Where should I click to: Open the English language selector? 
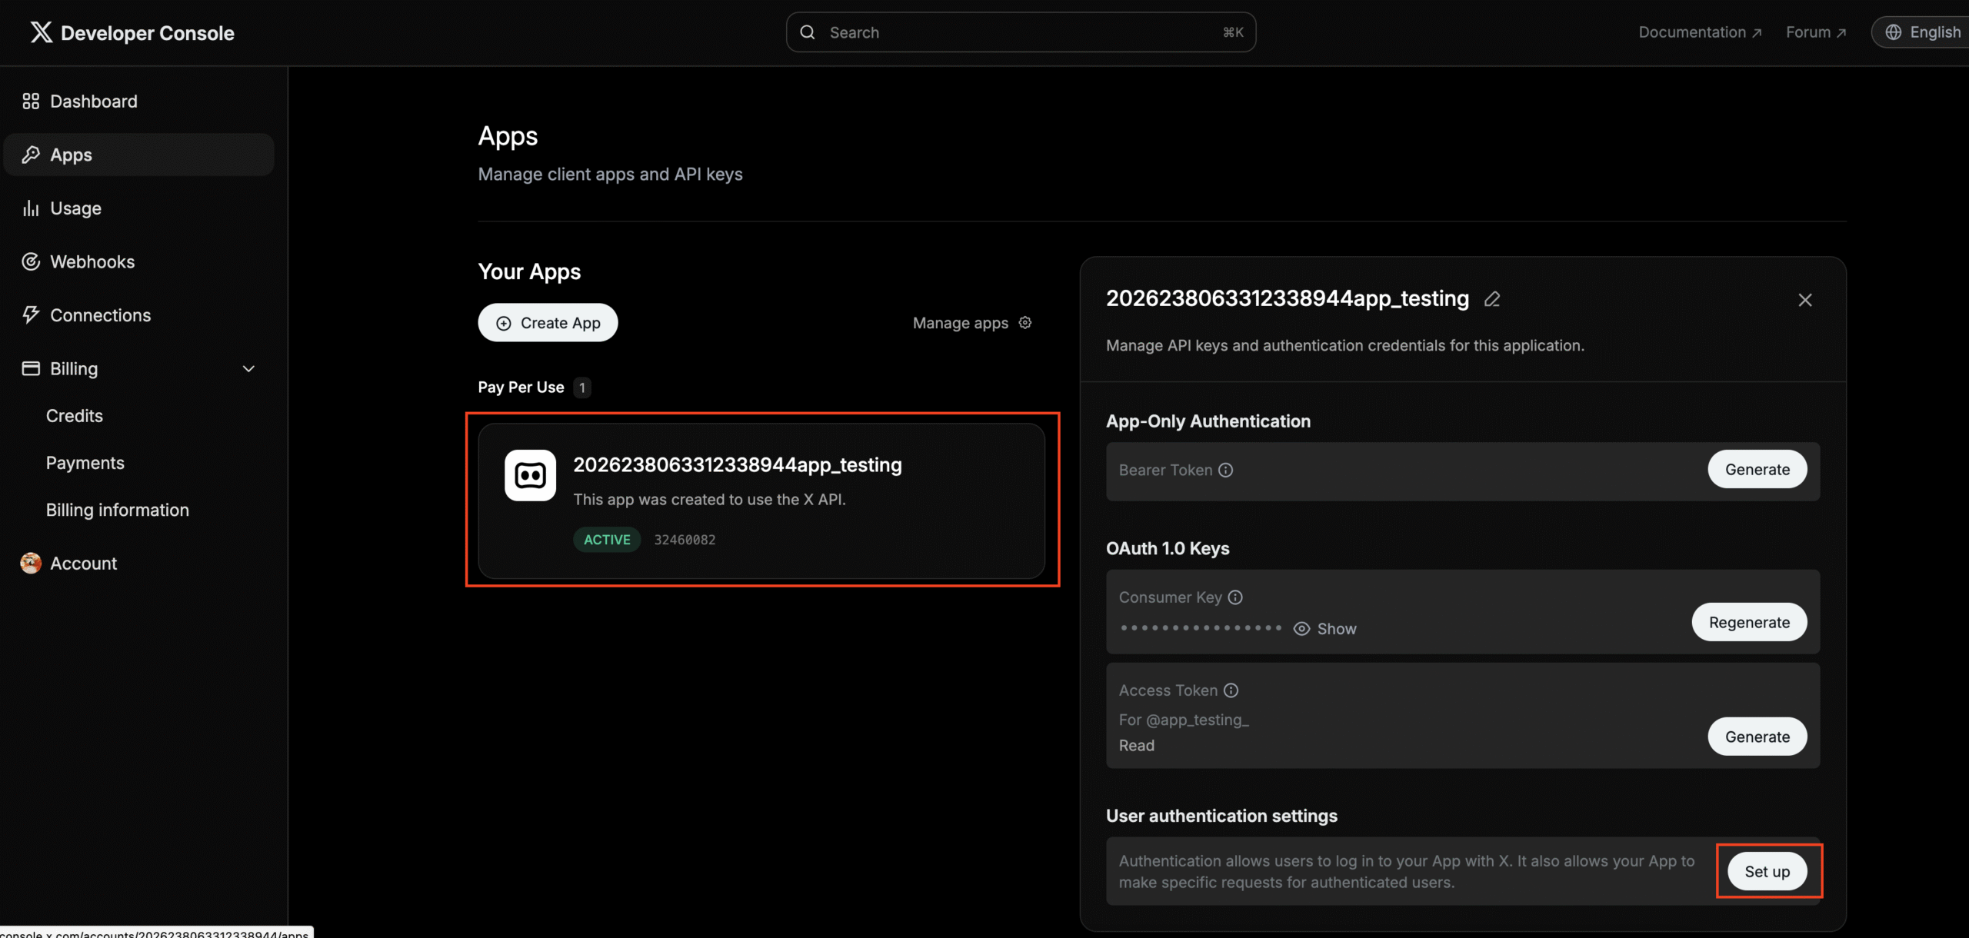pyautogui.click(x=1924, y=32)
